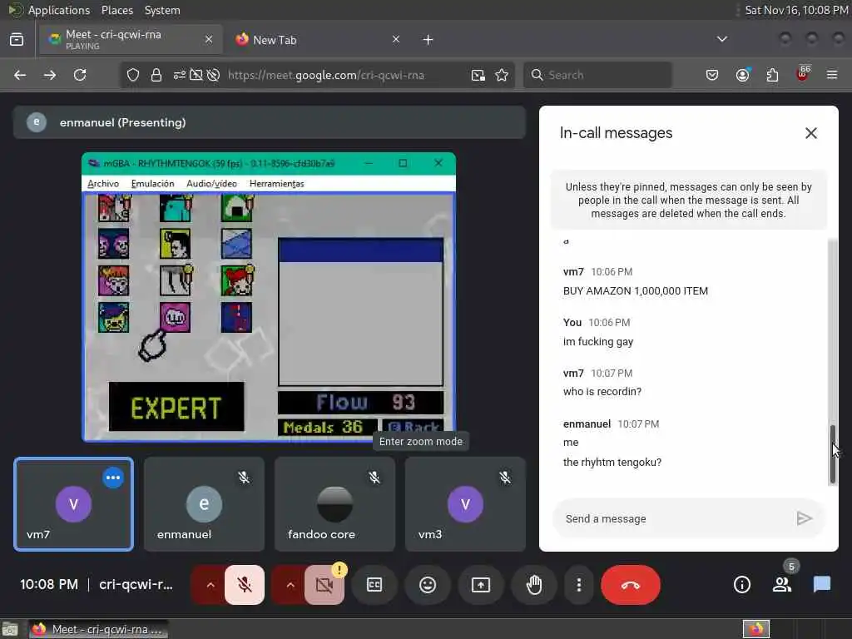852x639 pixels.
Task: Close the New Tab tab
Action: [x=396, y=39]
